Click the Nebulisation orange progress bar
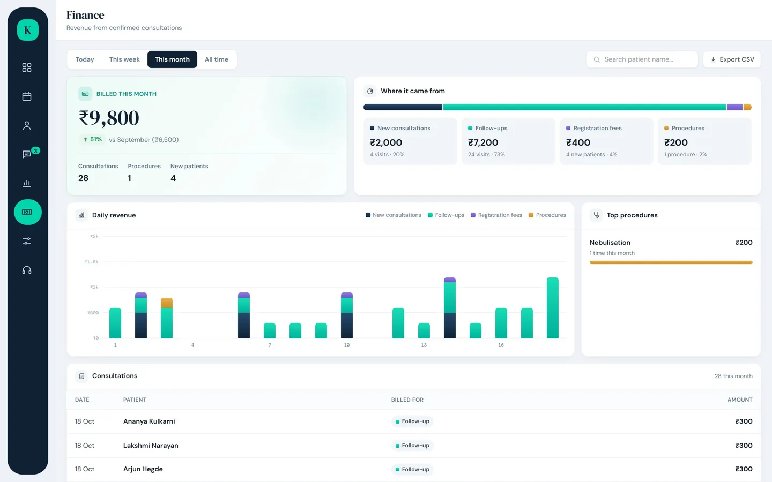Image resolution: width=772 pixels, height=482 pixels. [x=671, y=262]
